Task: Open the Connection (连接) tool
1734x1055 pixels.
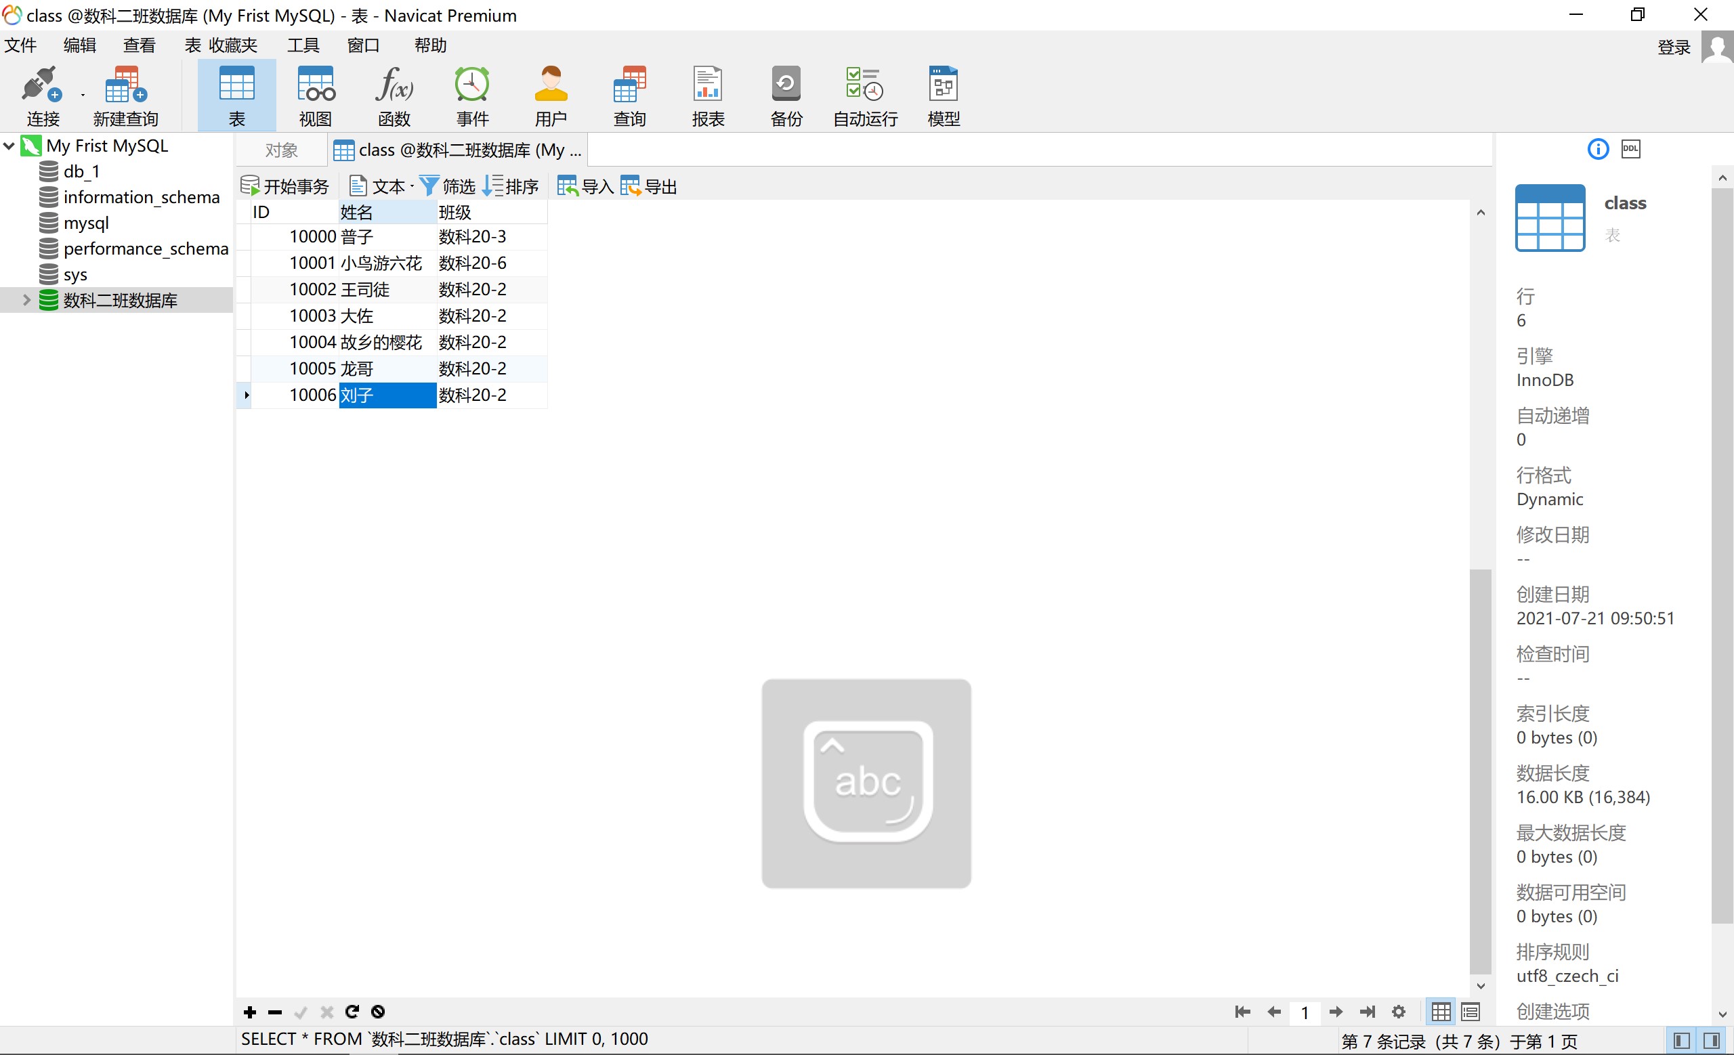Action: 42,95
